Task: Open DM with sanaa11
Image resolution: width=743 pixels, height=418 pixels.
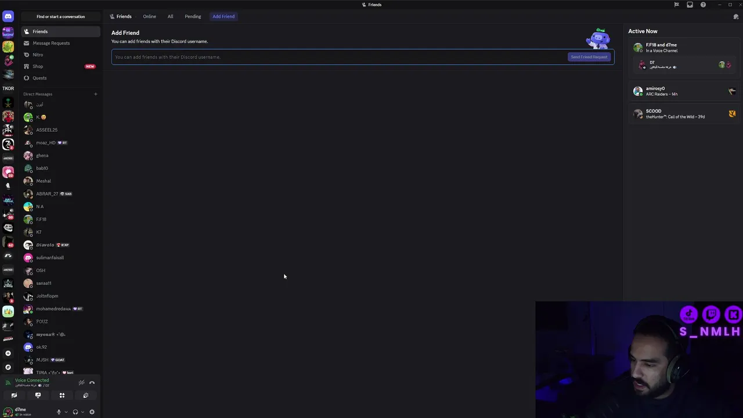Action: click(x=61, y=283)
